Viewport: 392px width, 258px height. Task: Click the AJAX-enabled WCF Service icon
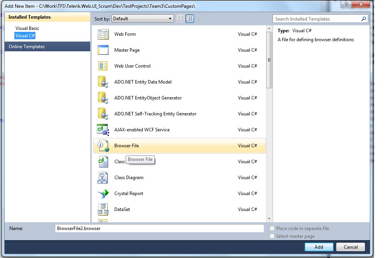[103, 130]
